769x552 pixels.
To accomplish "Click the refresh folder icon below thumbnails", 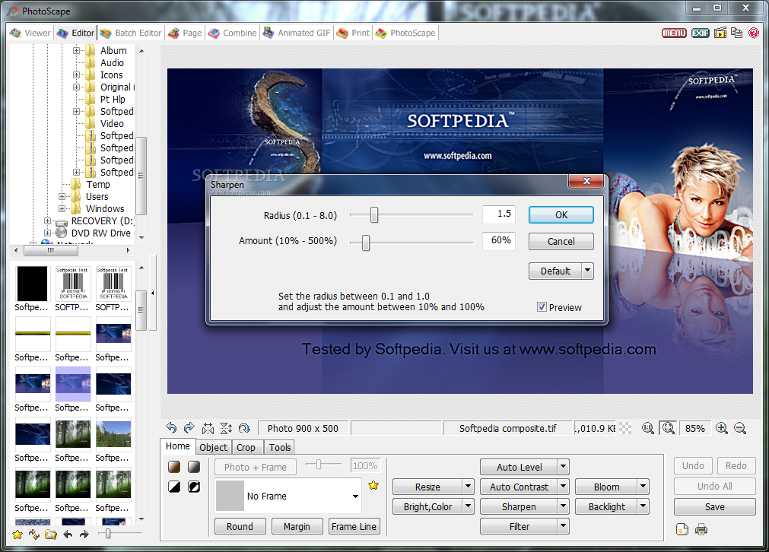I will coord(34,535).
